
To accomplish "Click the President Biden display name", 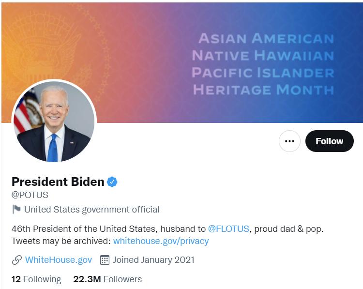I will (58, 182).
